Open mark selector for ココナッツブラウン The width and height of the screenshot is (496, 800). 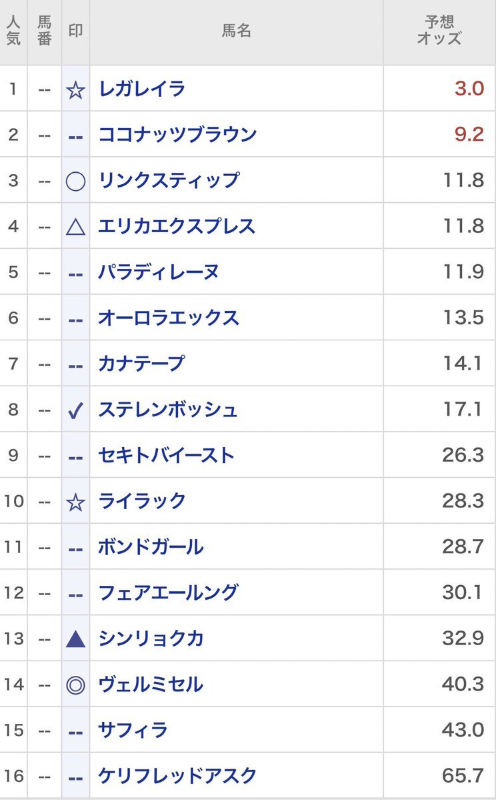point(76,135)
